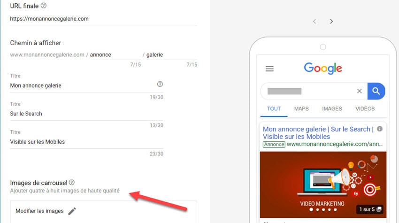Click the Video Marketing carousel image
The width and height of the screenshot is (399, 223).
point(322,184)
